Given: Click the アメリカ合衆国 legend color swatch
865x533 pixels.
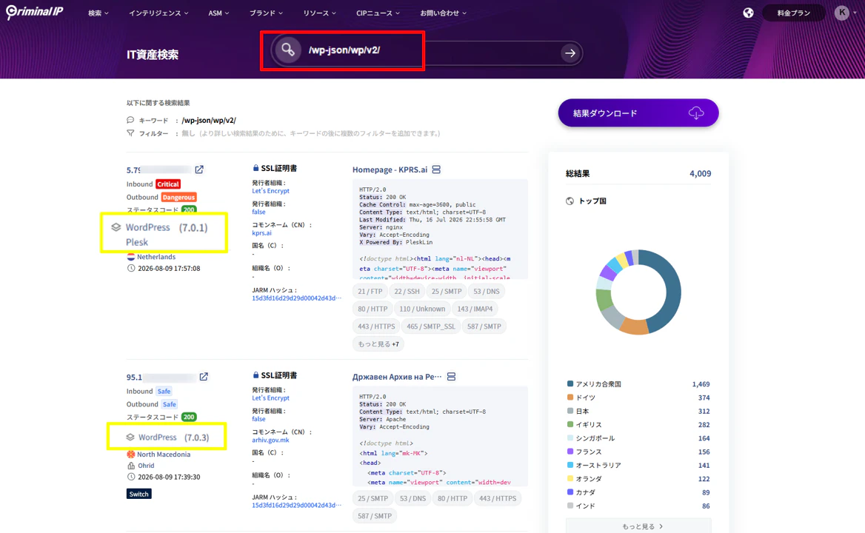Looking at the screenshot, I should coord(570,383).
